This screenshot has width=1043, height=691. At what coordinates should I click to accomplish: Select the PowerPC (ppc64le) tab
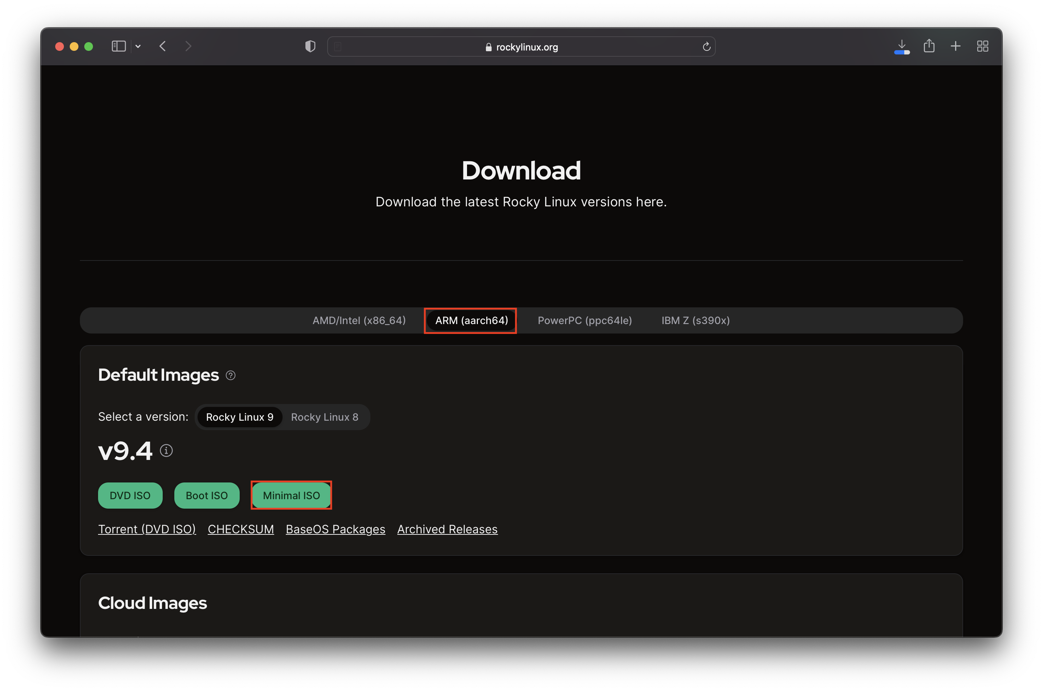[584, 320]
